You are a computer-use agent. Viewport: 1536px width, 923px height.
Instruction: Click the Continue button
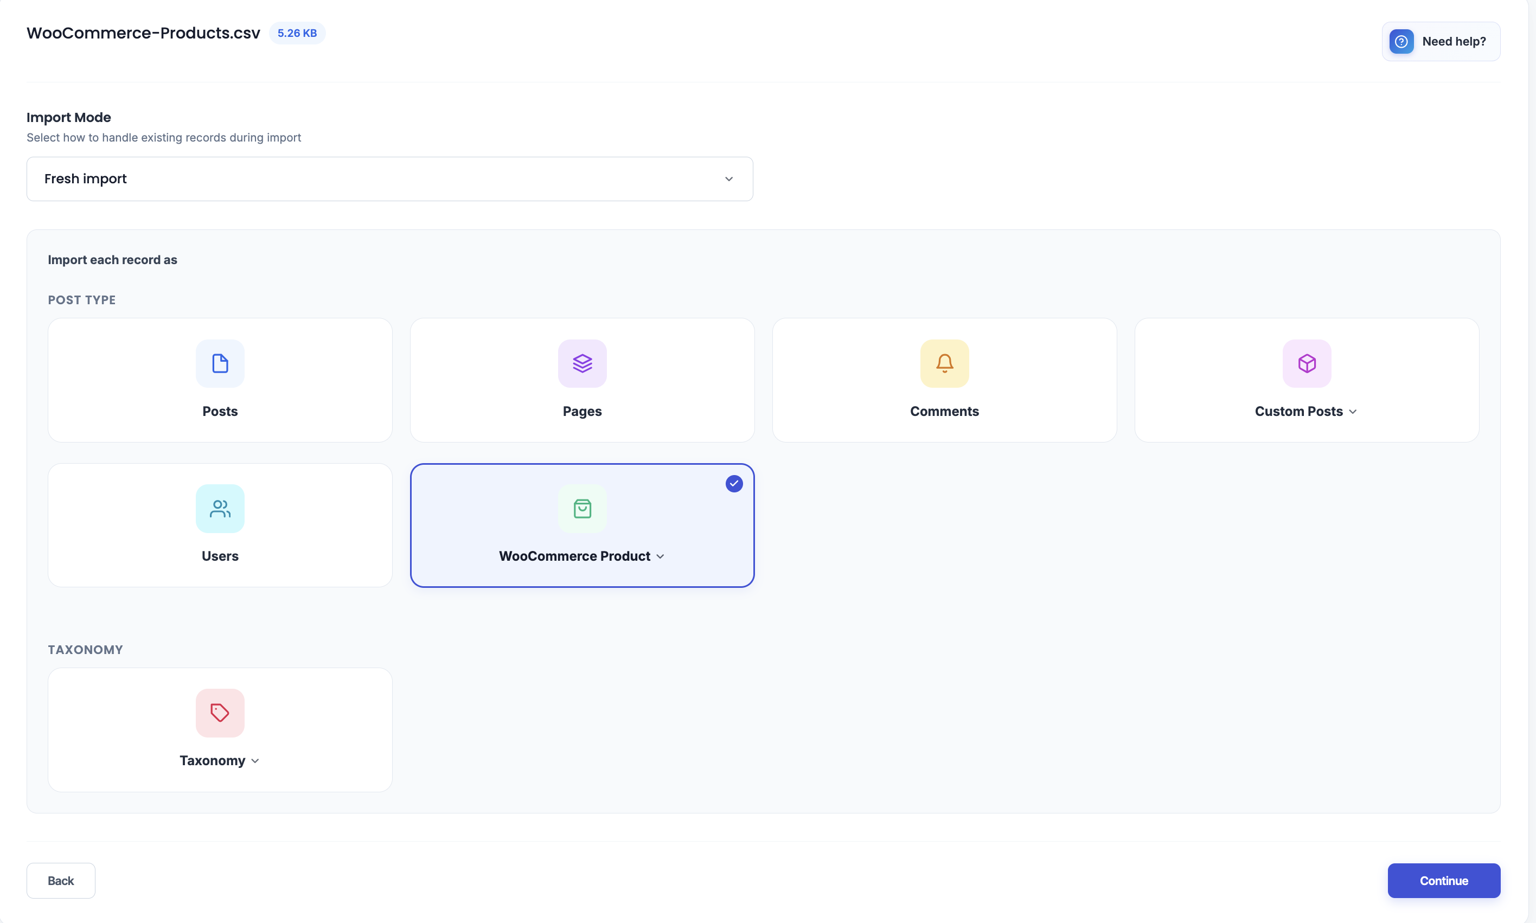coord(1443,881)
